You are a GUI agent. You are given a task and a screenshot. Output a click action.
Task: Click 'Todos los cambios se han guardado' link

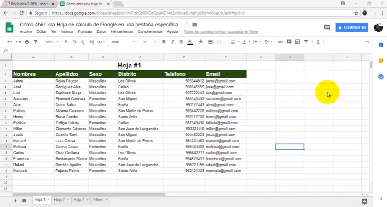pos(221,31)
